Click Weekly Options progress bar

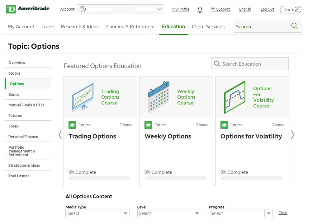pos(176,178)
